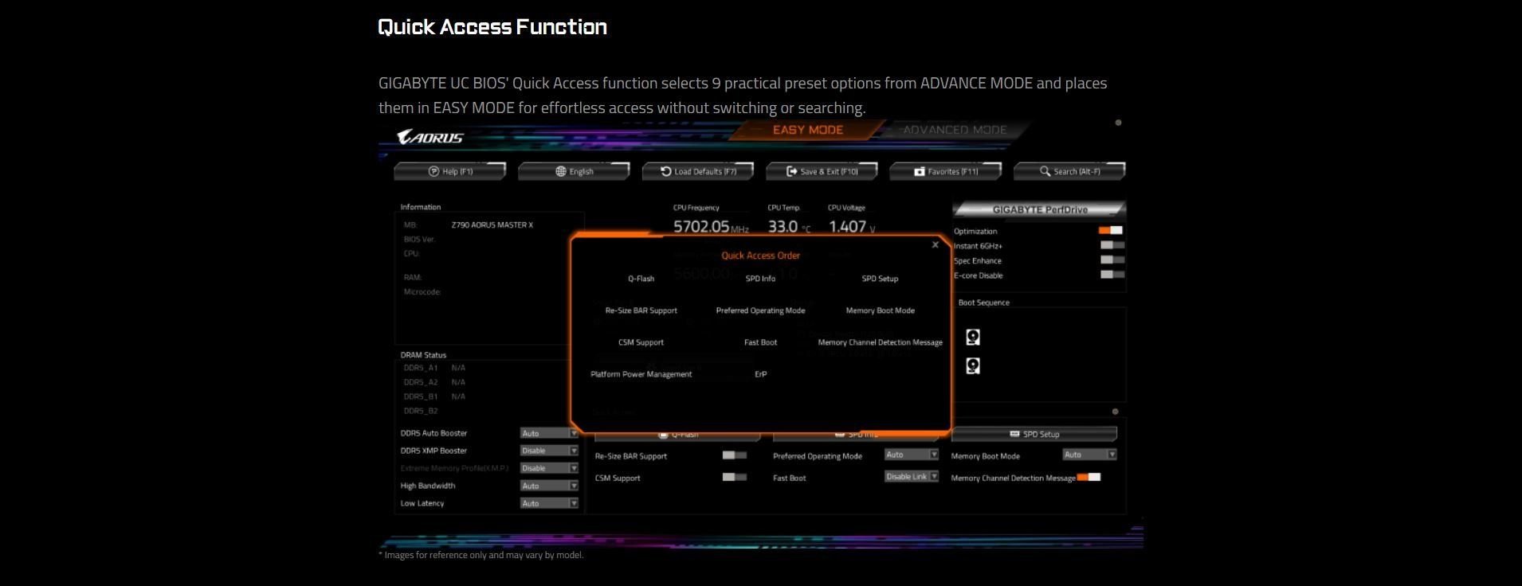Change the language with the English button
Screen dimensions: 1522x586
575,171
